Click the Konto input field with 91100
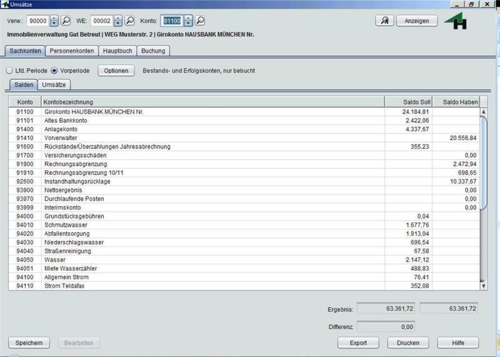 (172, 21)
